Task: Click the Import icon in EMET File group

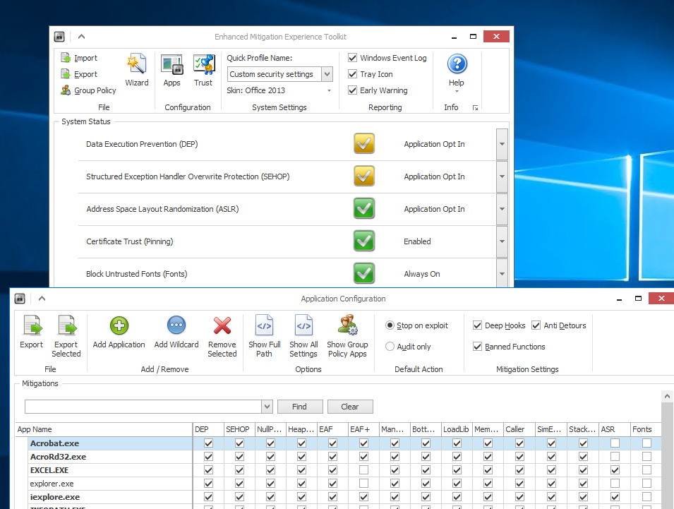Action: pyautogui.click(x=66, y=58)
